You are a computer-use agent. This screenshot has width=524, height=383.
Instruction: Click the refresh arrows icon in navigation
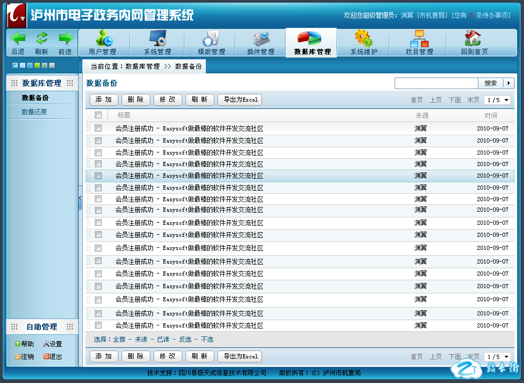pyautogui.click(x=41, y=38)
